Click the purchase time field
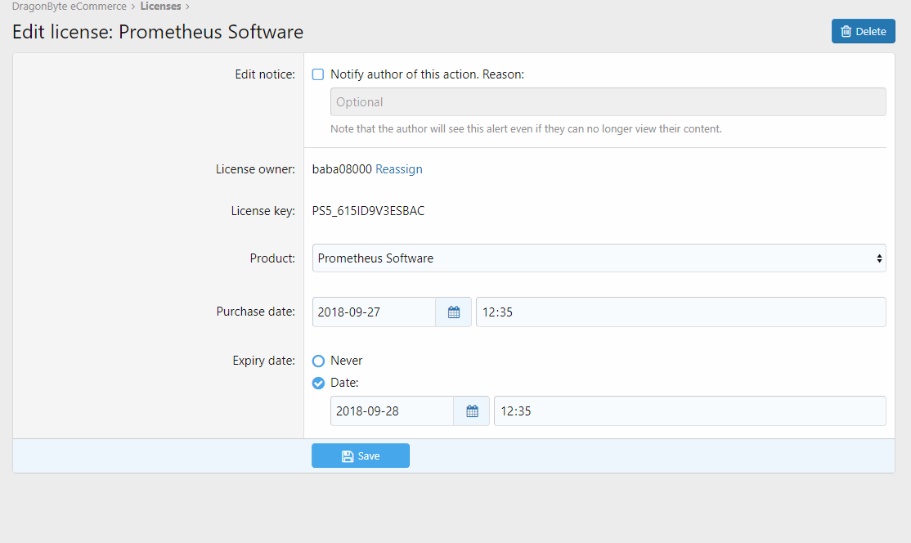Screen dimensions: 911x543 coord(680,312)
